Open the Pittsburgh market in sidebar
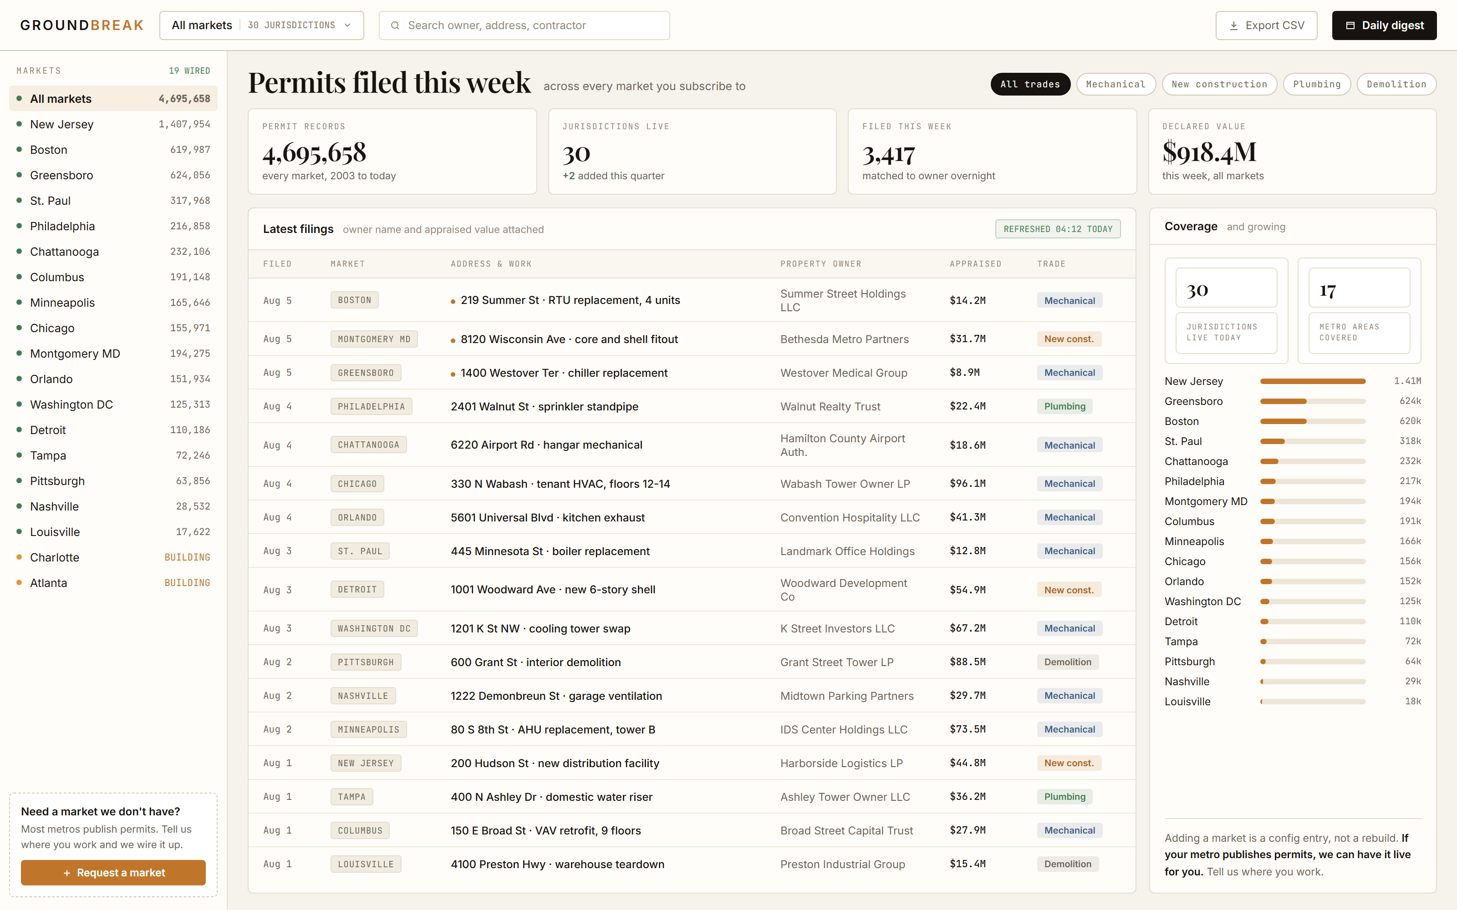Screen dimensions: 1457x910 [x=113, y=481]
